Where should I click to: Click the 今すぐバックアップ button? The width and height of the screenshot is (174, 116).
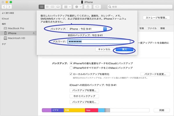click(x=84, y=96)
